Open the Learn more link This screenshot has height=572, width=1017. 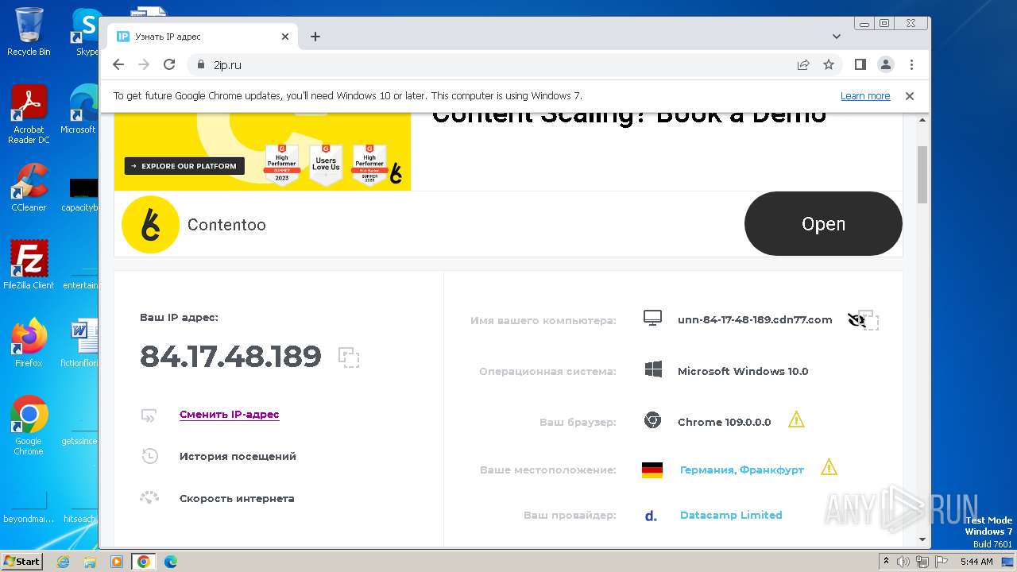tap(865, 96)
